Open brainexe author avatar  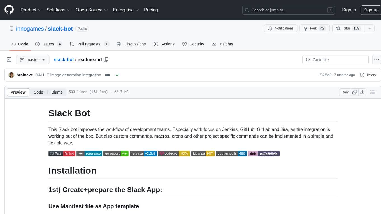click(11, 75)
